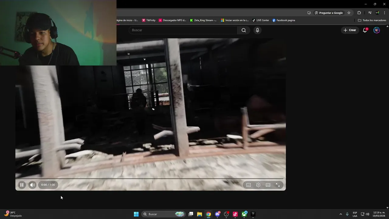Seek on the video progress bar
The image size is (389, 219).
tap(150, 179)
